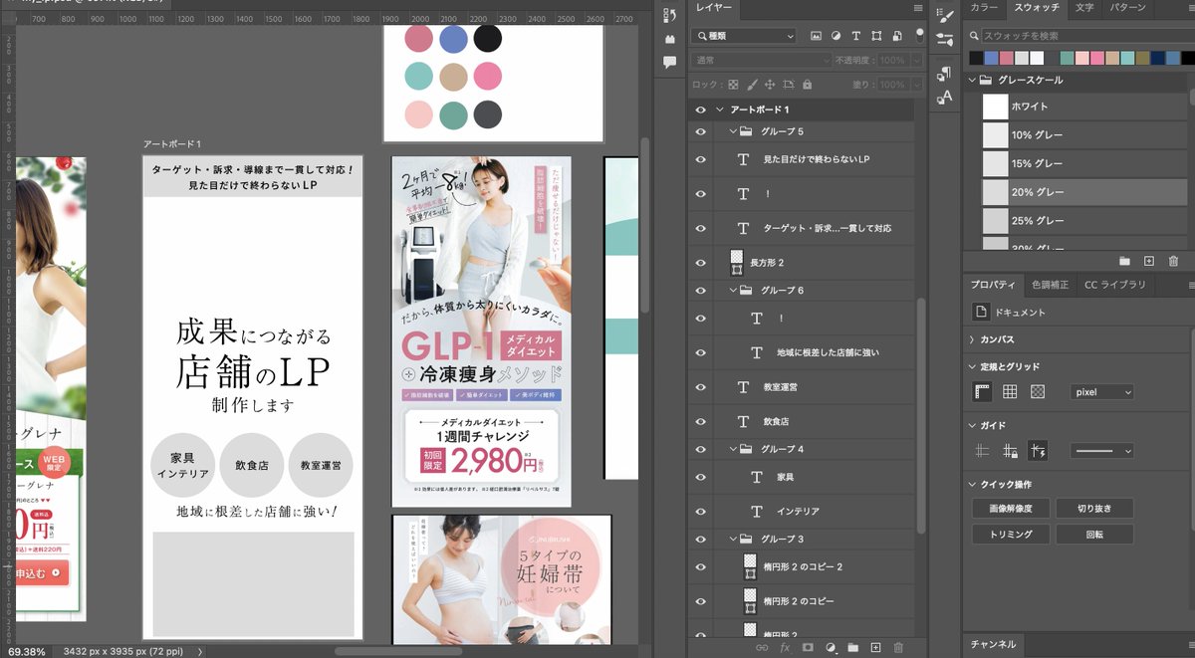Toggle rulers display in Properties
The width and height of the screenshot is (1195, 658).
pyautogui.click(x=982, y=392)
